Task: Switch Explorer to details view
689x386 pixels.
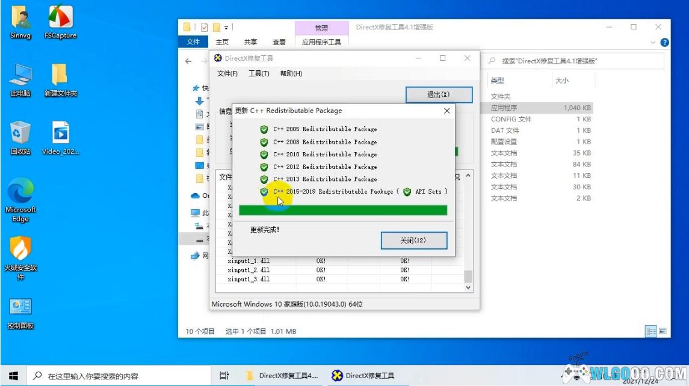Action: click(650, 331)
